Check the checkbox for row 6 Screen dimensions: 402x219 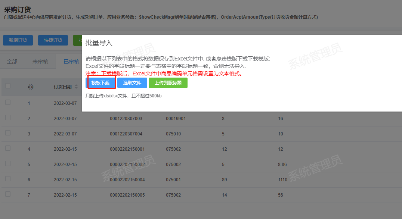(8, 179)
